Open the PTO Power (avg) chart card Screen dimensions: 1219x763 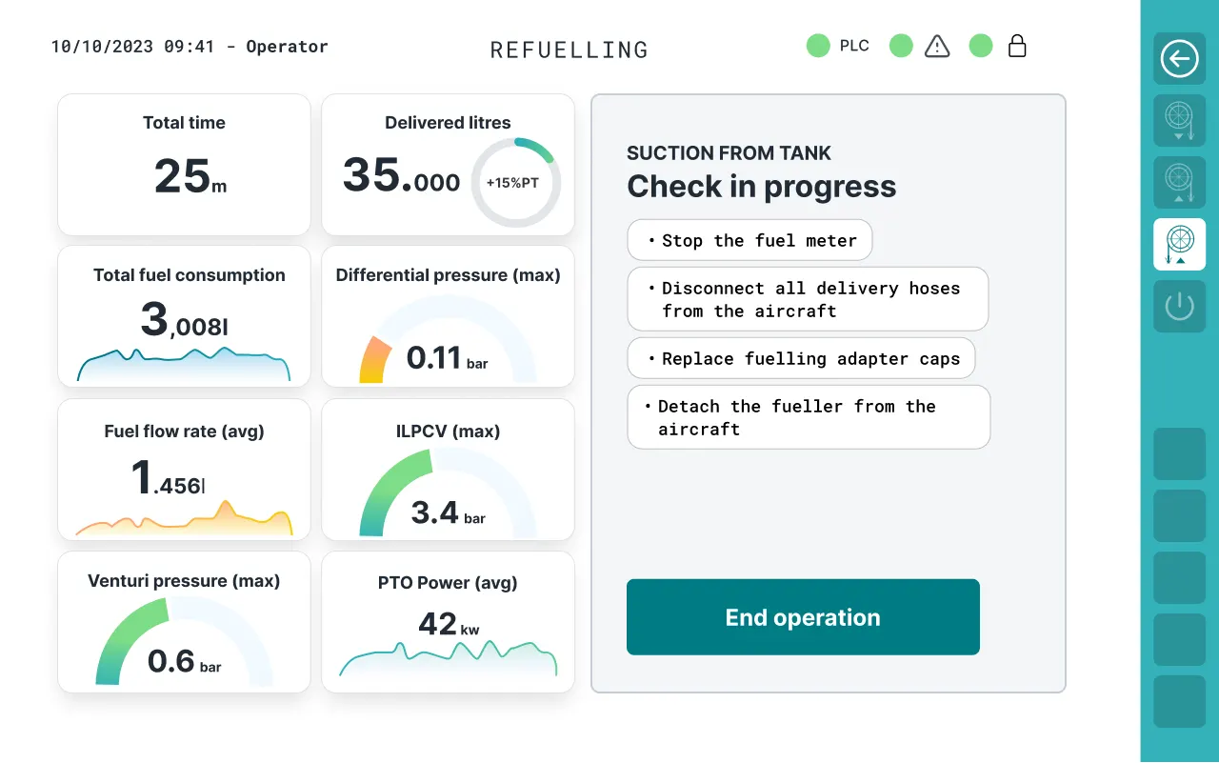coord(448,622)
